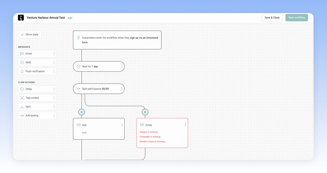Click the envelope icon in the red-outlined Email node
Viewport: 327px width, 173px height.
(142, 125)
